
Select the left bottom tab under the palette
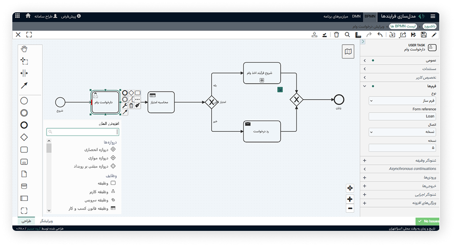[x=27, y=221]
